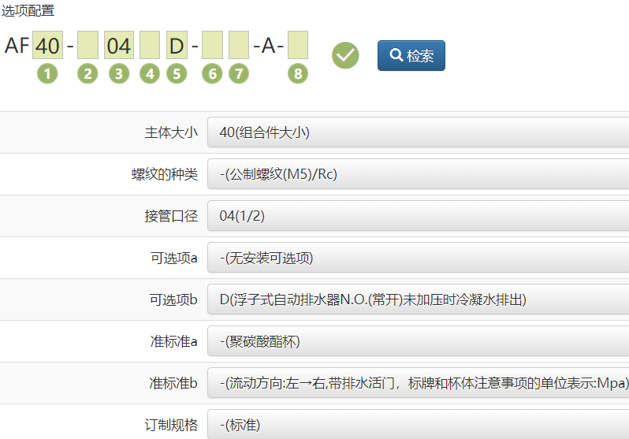
Task: Expand the 可选项b auto drain dropdown
Action: point(418,299)
